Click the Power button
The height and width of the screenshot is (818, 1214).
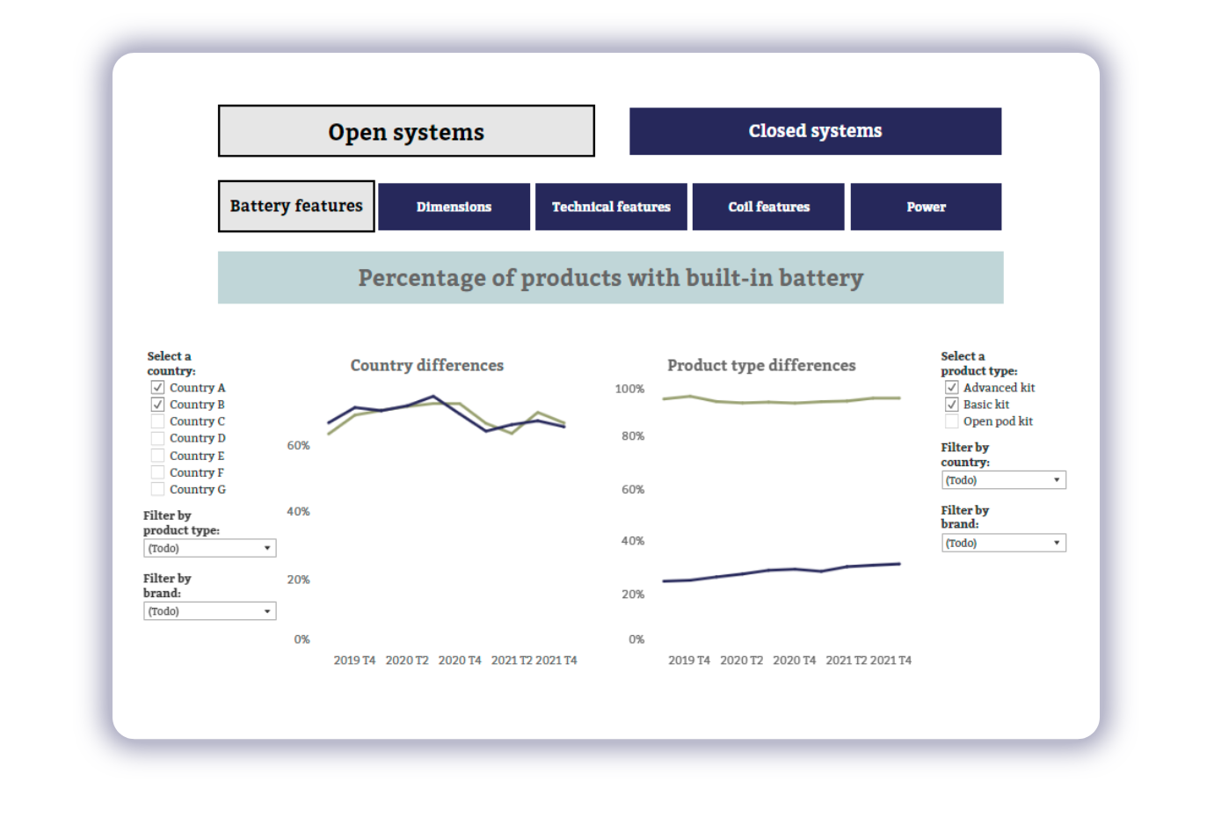[x=926, y=207]
